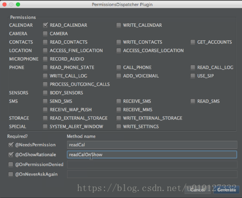This screenshot has width=242, height=198.
Task: Check the CALL_PHONE permission
Action: [119, 67]
